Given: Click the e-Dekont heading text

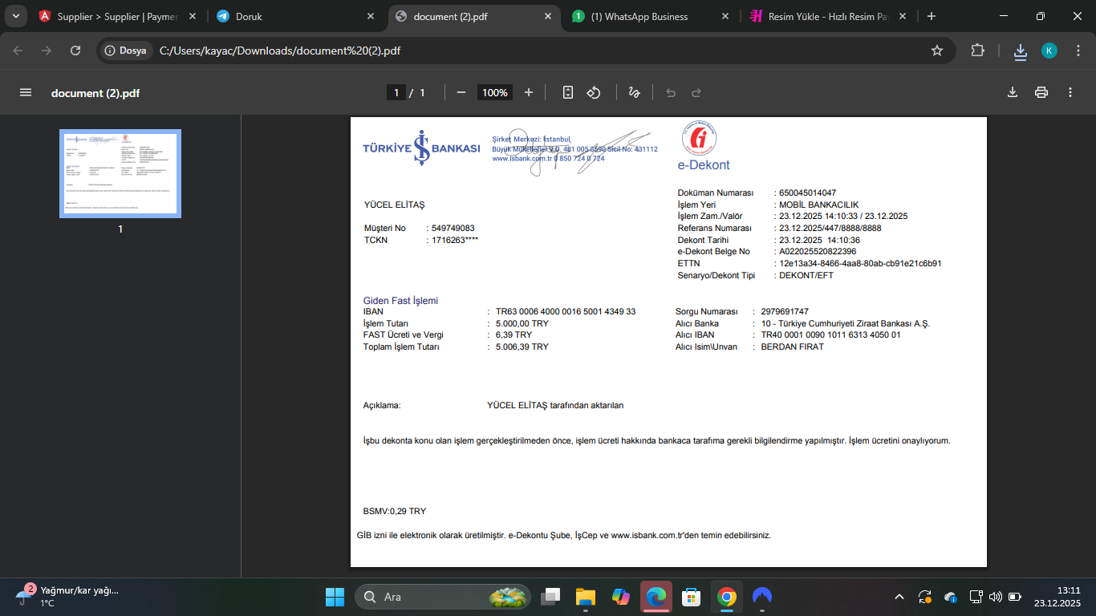Looking at the screenshot, I should 704,165.
